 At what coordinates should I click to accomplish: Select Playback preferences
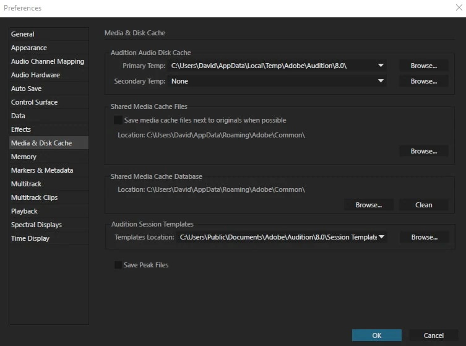(x=49, y=211)
